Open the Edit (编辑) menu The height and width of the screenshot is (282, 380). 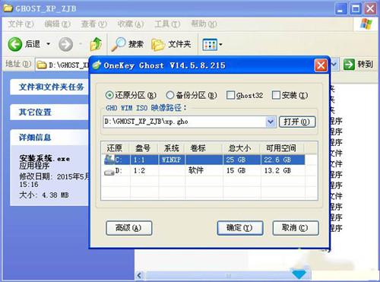click(x=57, y=24)
